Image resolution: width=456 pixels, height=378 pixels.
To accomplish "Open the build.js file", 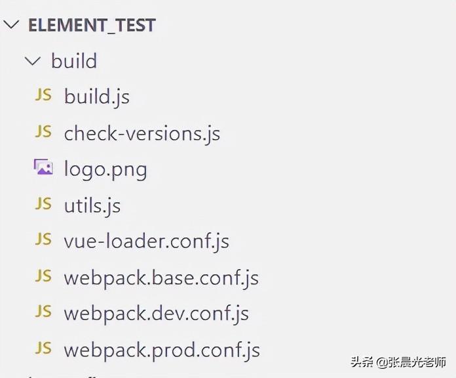I will (97, 97).
